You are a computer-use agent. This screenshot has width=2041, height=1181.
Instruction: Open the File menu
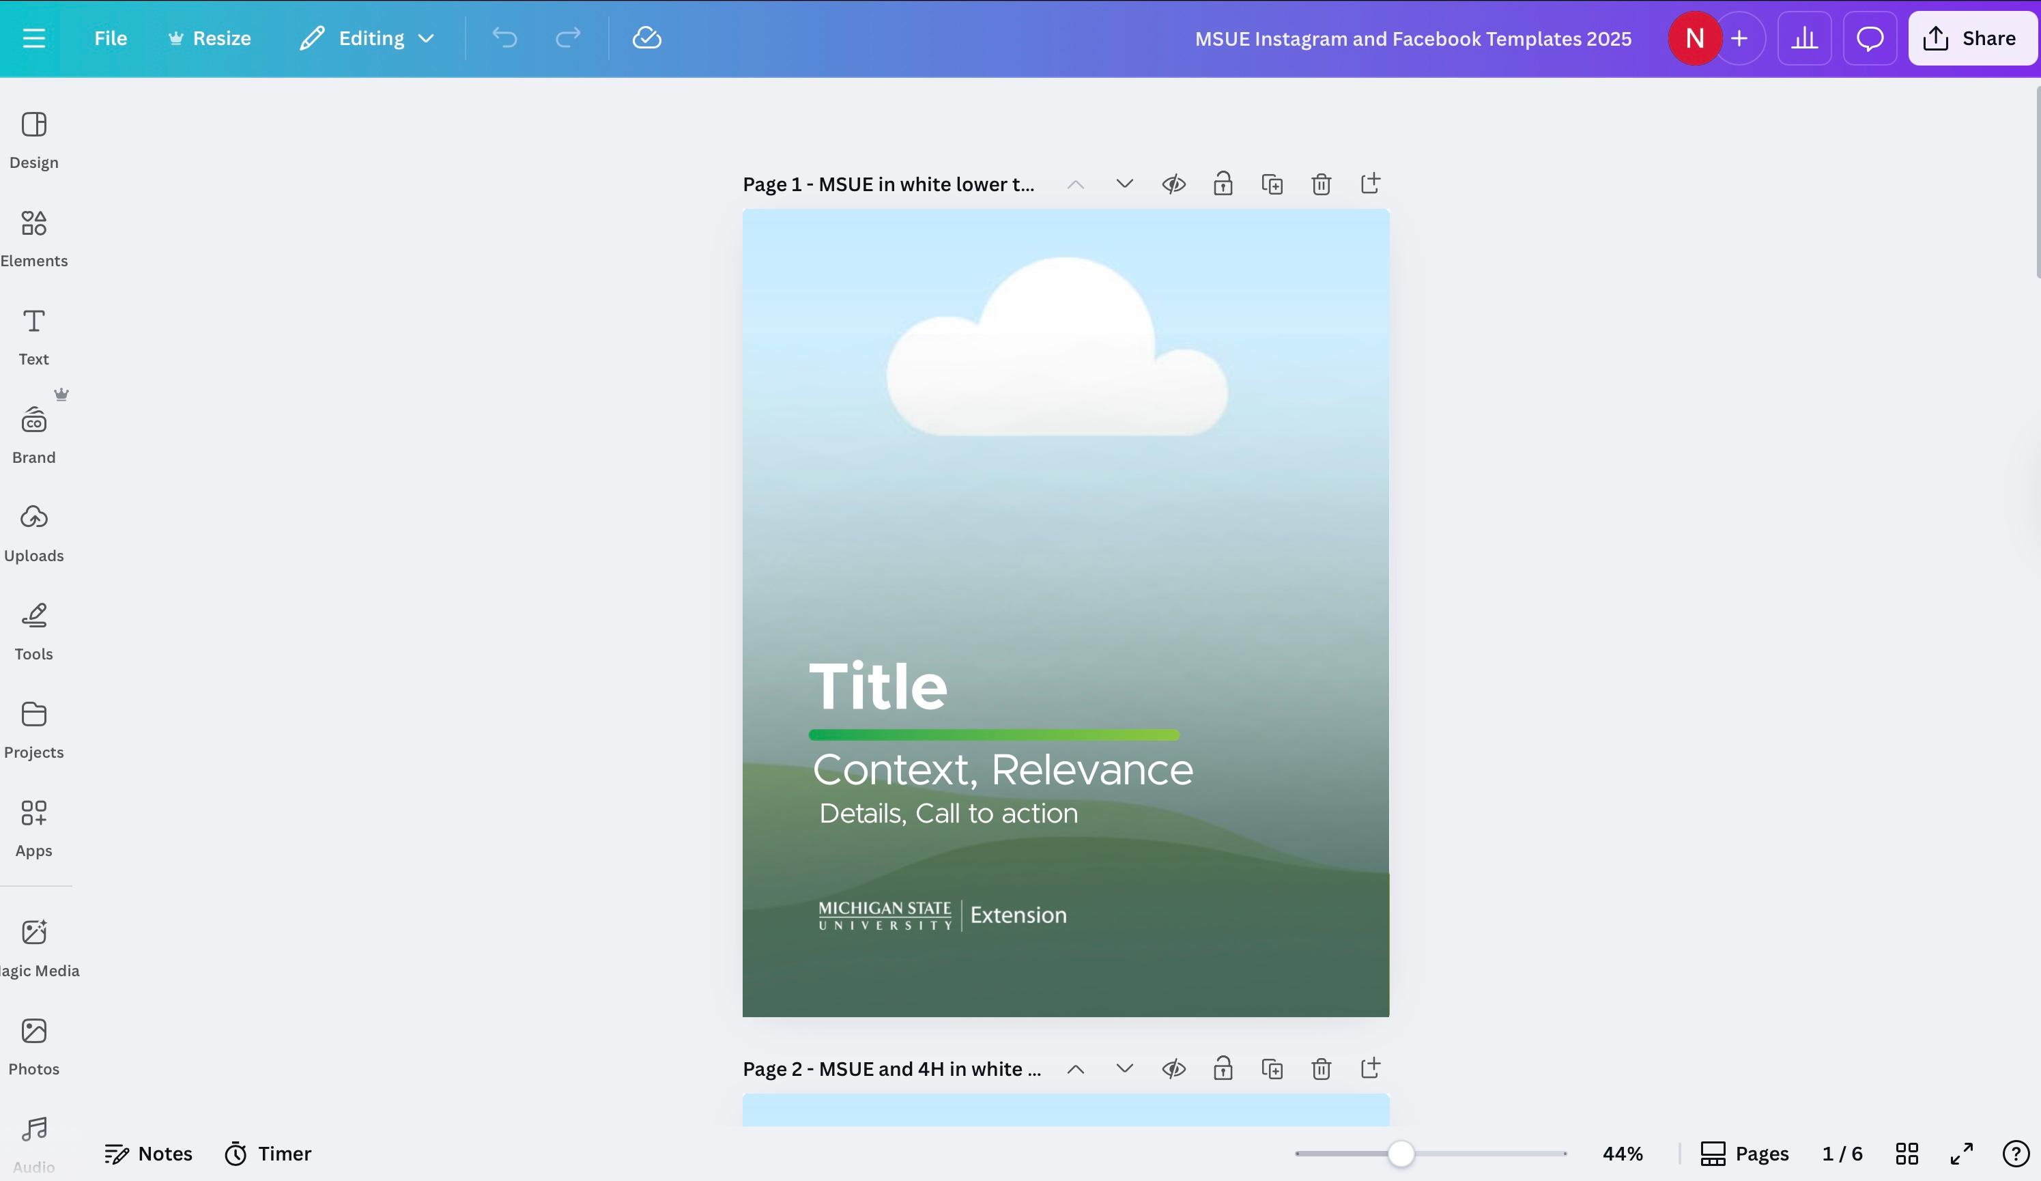[110, 38]
